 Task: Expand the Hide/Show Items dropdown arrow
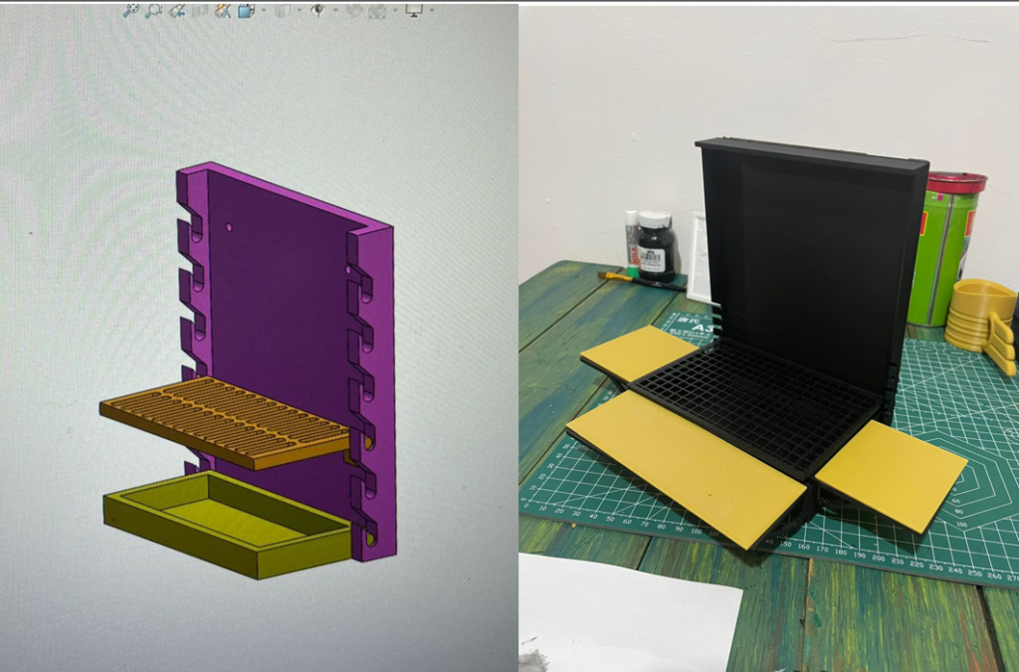[332, 10]
